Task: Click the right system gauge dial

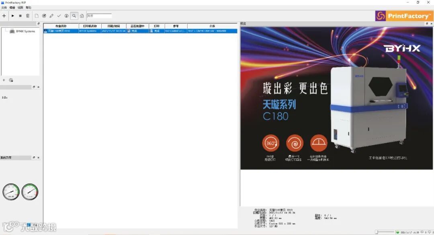Action: click(x=30, y=192)
